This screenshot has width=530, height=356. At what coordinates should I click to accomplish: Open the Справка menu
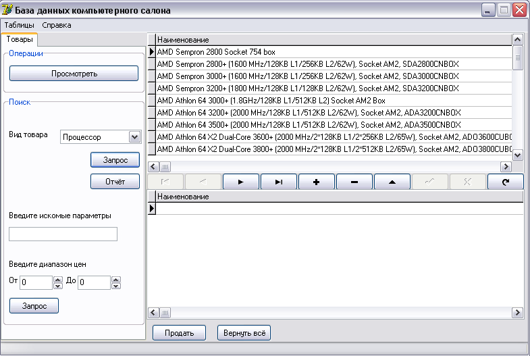point(57,25)
